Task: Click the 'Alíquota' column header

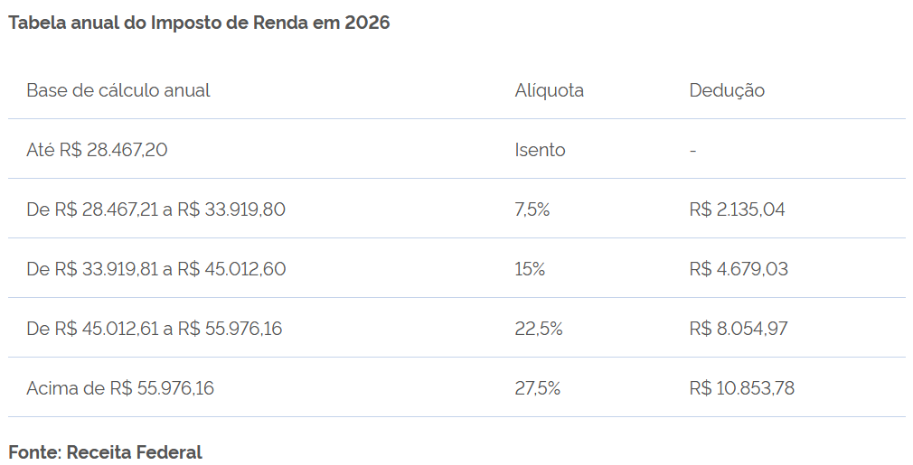Action: [550, 90]
